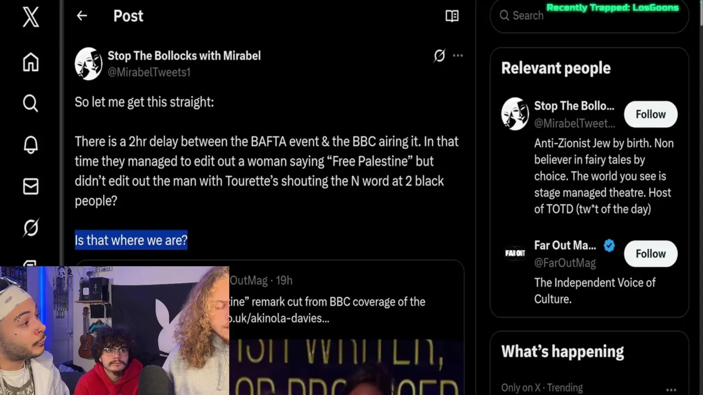Image resolution: width=703 pixels, height=395 pixels.
Task: Click the Relevant people heading
Action: pyautogui.click(x=556, y=68)
